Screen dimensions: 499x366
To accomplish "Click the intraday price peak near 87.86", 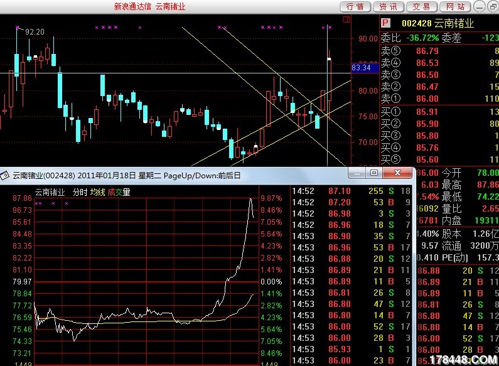I will [251, 199].
